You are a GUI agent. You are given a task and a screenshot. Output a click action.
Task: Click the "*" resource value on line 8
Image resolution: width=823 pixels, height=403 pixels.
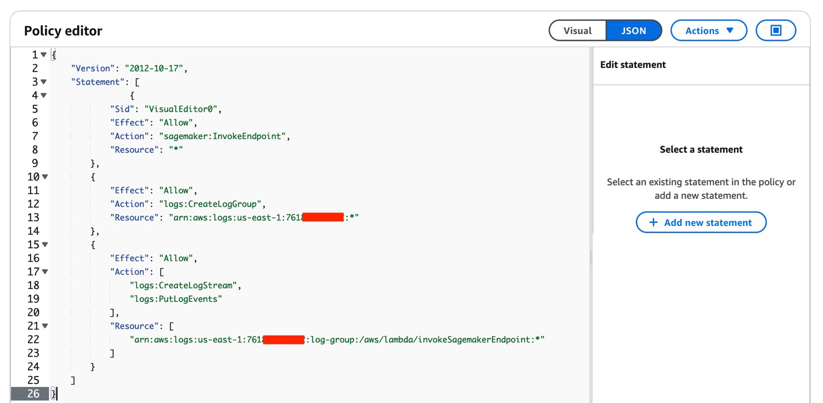coord(176,149)
